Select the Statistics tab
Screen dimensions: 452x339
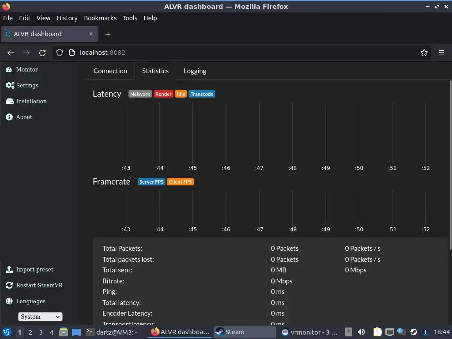click(155, 71)
